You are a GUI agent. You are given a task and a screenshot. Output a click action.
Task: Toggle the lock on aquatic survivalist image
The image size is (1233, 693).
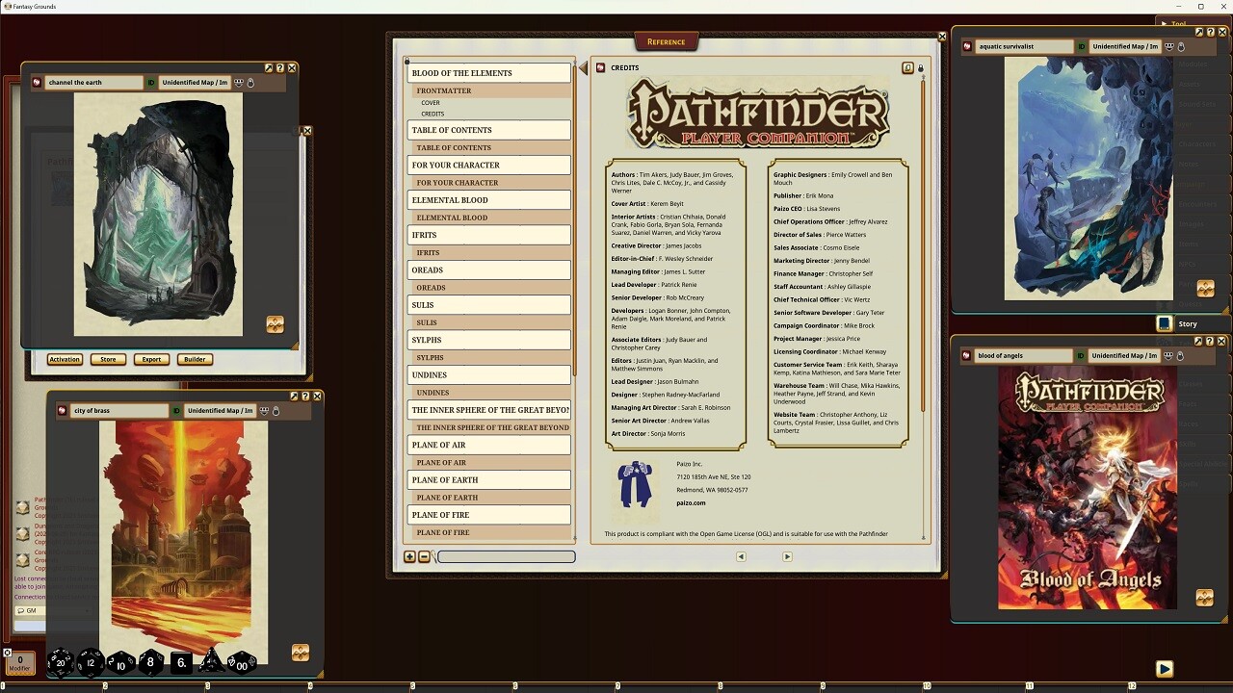coord(1181,46)
